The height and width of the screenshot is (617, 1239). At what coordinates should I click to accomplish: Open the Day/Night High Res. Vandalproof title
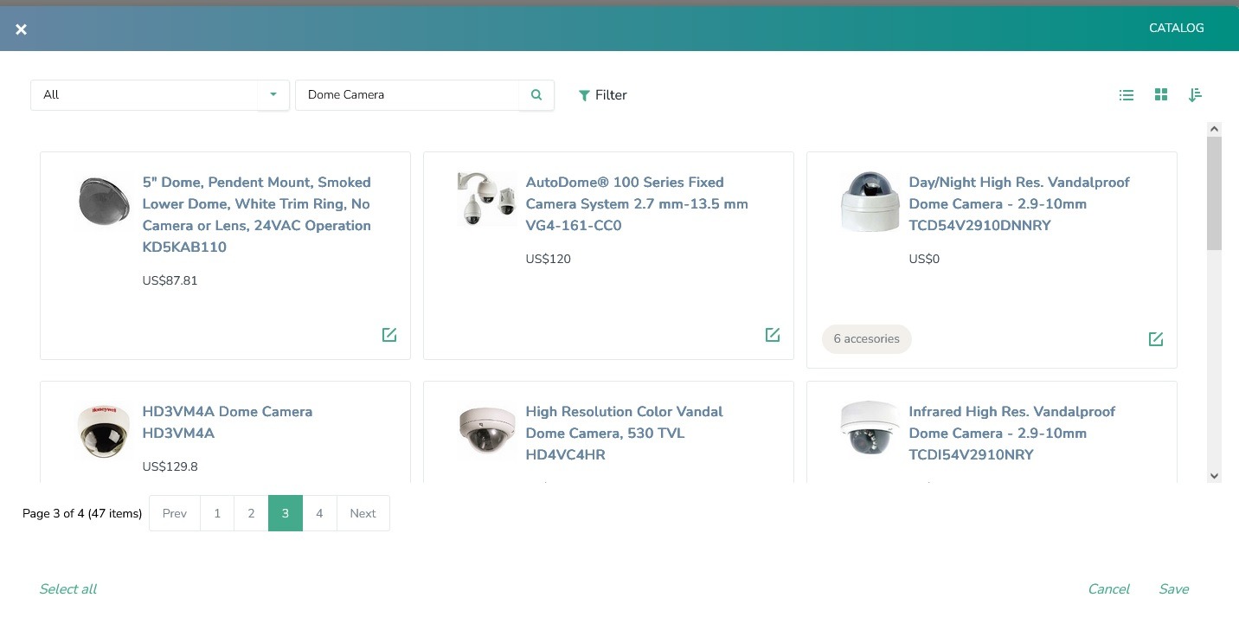click(1019, 204)
